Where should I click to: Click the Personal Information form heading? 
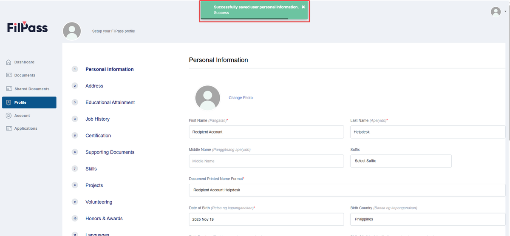(218, 60)
